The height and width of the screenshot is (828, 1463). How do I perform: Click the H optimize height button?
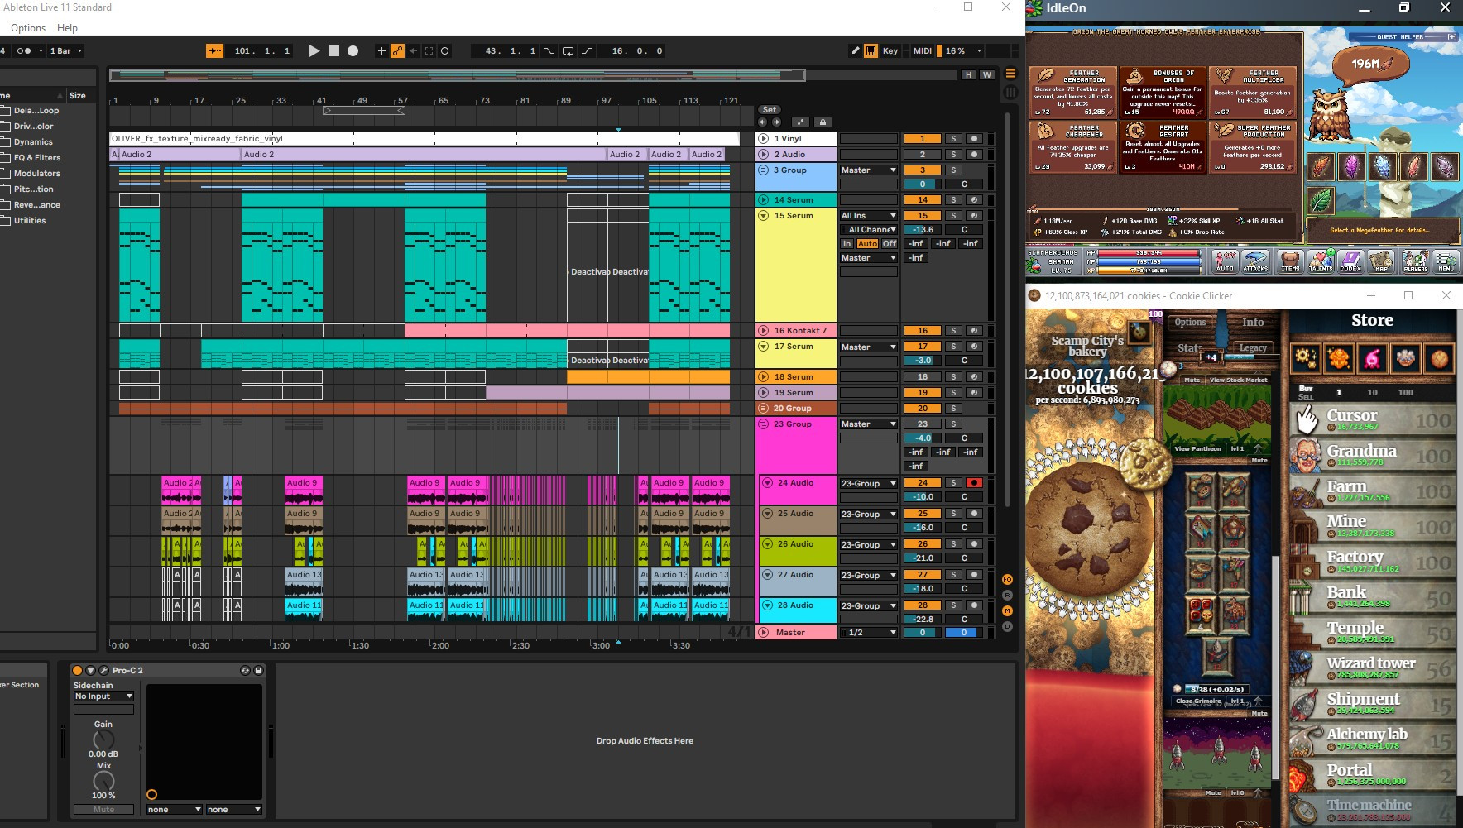coord(968,74)
